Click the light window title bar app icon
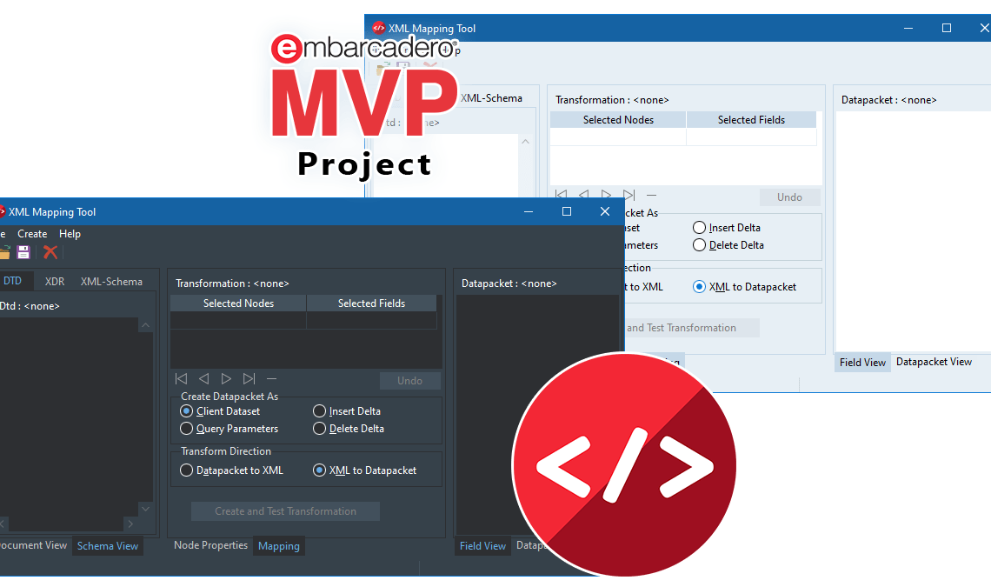This screenshot has height=587, width=991. pos(378,28)
